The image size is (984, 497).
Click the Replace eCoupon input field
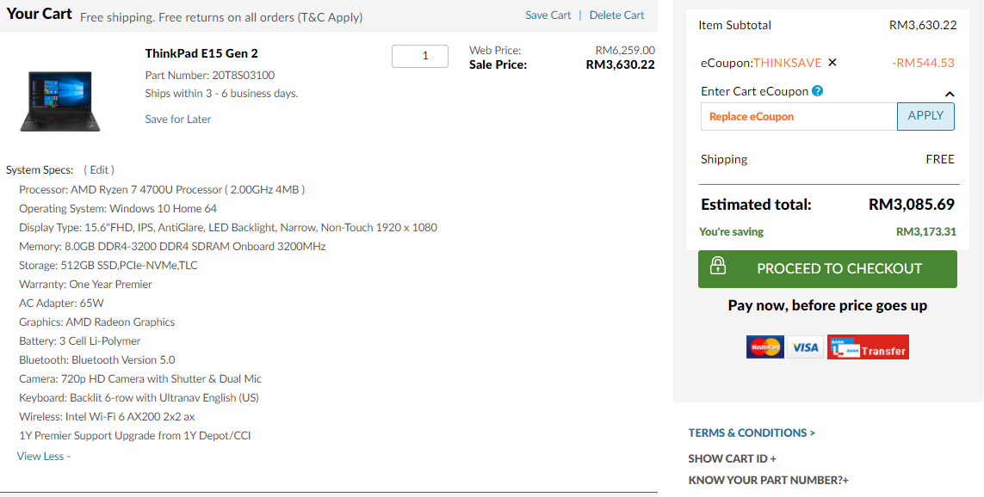[798, 117]
